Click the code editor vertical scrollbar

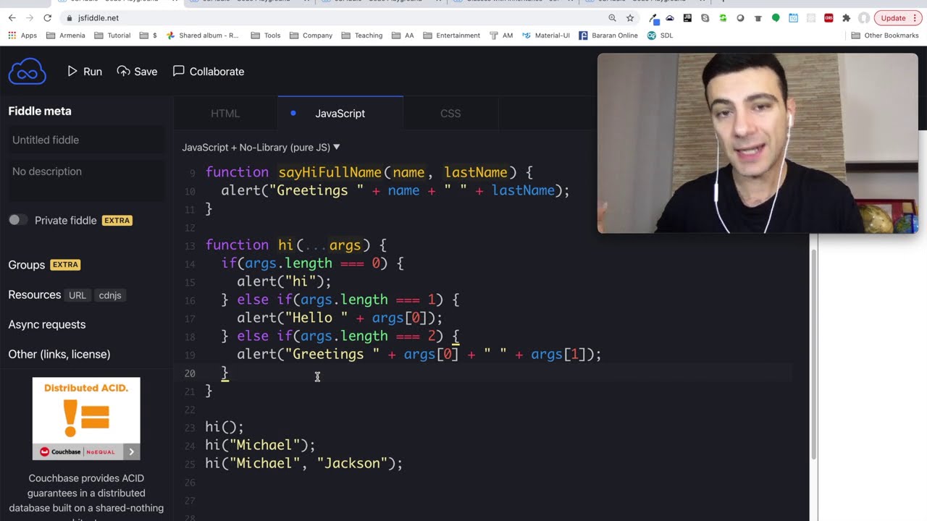814,355
